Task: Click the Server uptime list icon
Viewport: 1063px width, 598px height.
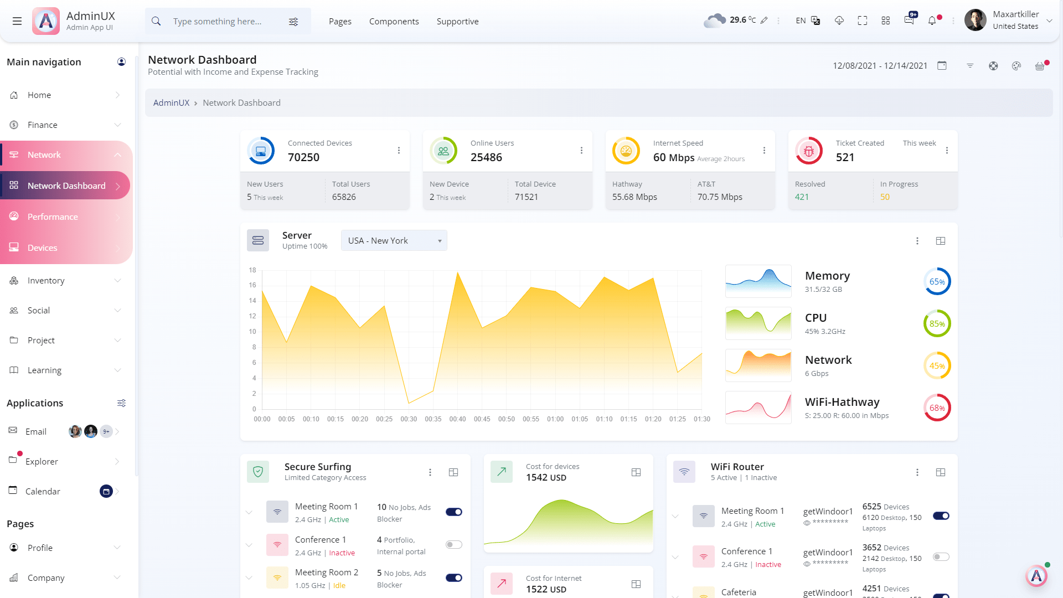Action: pos(257,240)
